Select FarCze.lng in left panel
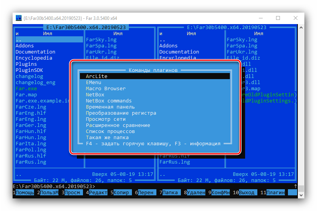The image size is (317, 211). coord(31,107)
